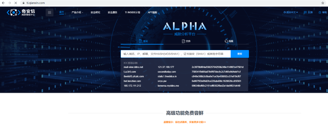
Task: Click example IP 121.37.189.177
Action: coord(166,67)
